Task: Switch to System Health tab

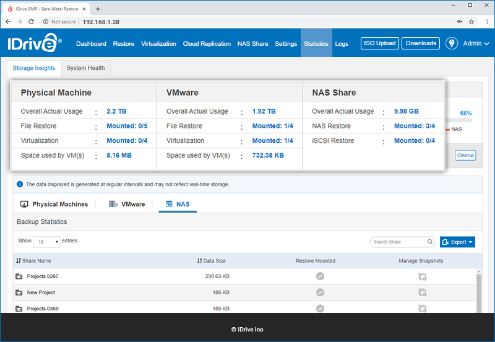Action: tap(85, 68)
